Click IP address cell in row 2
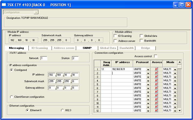193x120 pixels. tap(122, 73)
